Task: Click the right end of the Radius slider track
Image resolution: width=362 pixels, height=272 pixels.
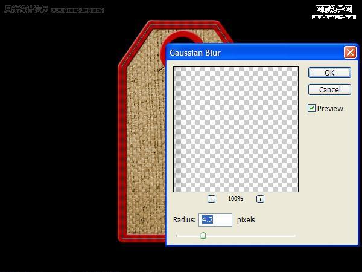Action: pyautogui.click(x=293, y=235)
